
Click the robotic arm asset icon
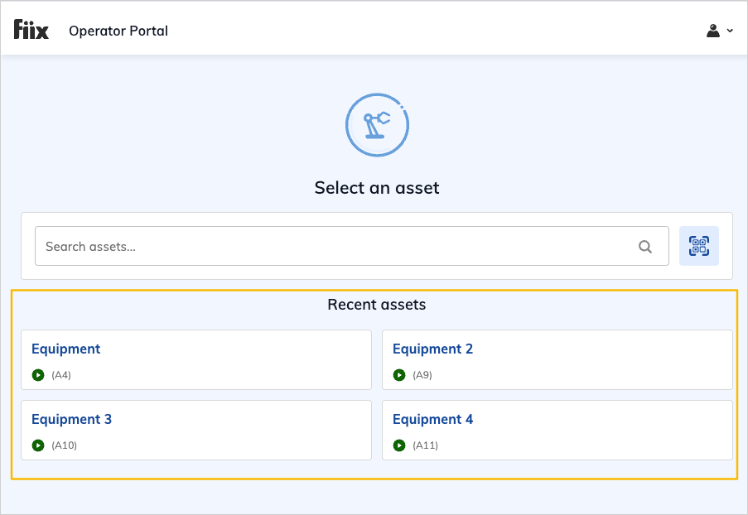pyautogui.click(x=377, y=124)
